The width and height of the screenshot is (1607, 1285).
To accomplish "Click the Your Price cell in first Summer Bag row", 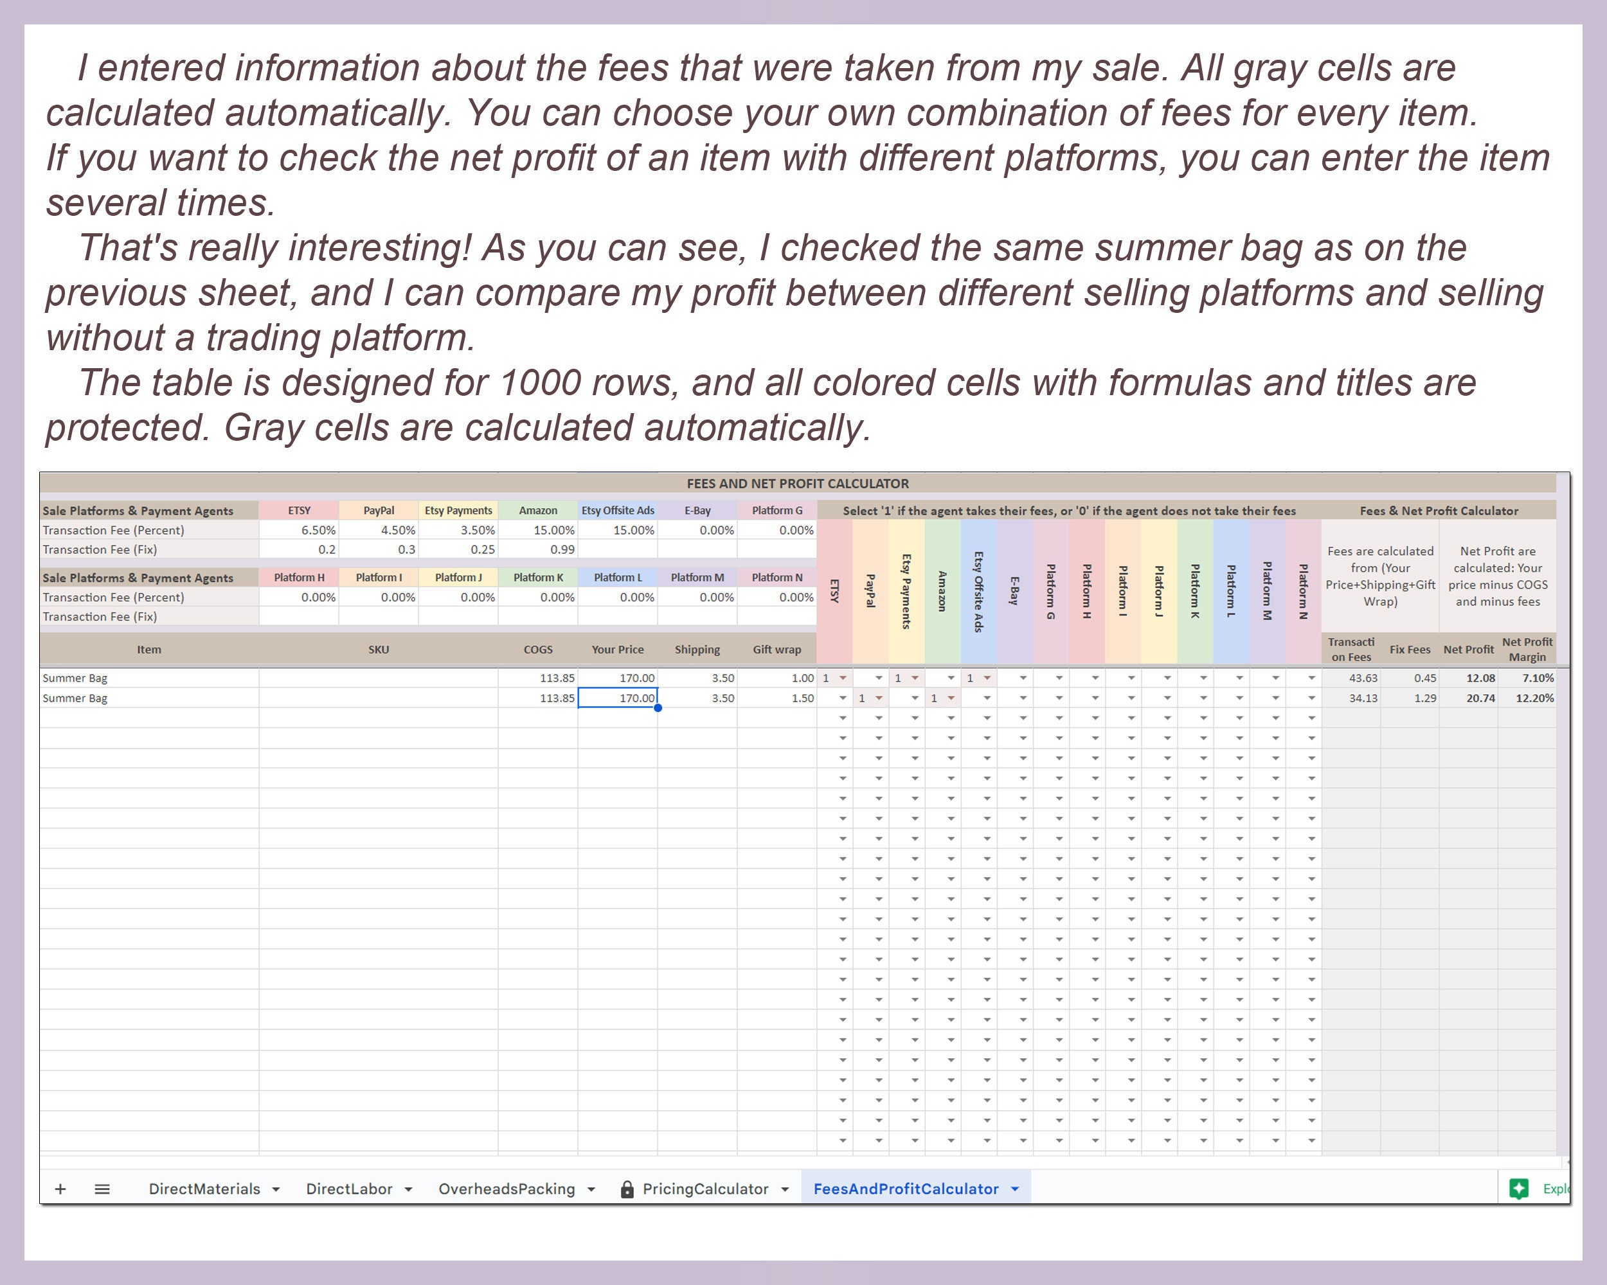I will click(x=617, y=678).
